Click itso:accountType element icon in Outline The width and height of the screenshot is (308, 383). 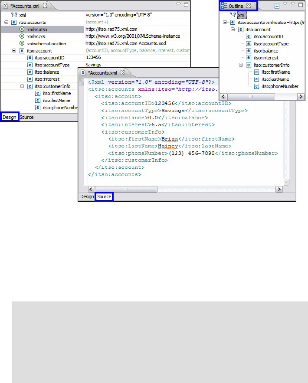click(x=249, y=43)
